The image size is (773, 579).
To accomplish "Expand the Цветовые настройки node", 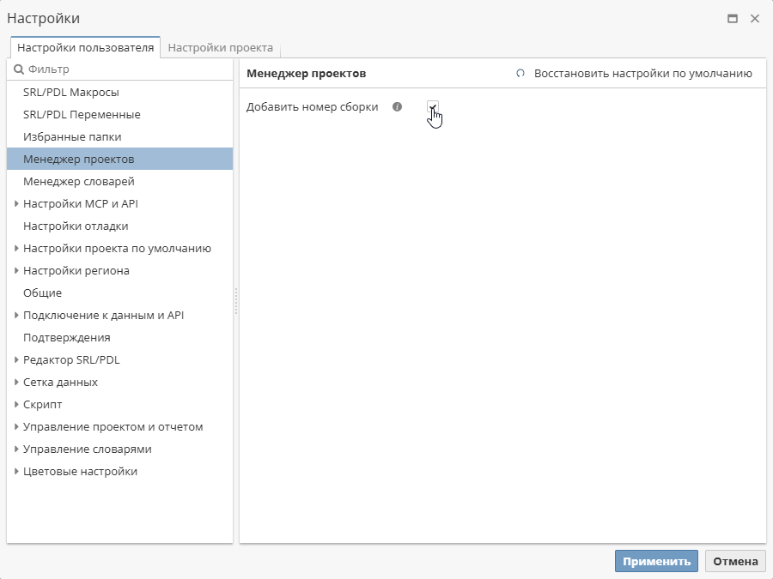I will [x=16, y=472].
